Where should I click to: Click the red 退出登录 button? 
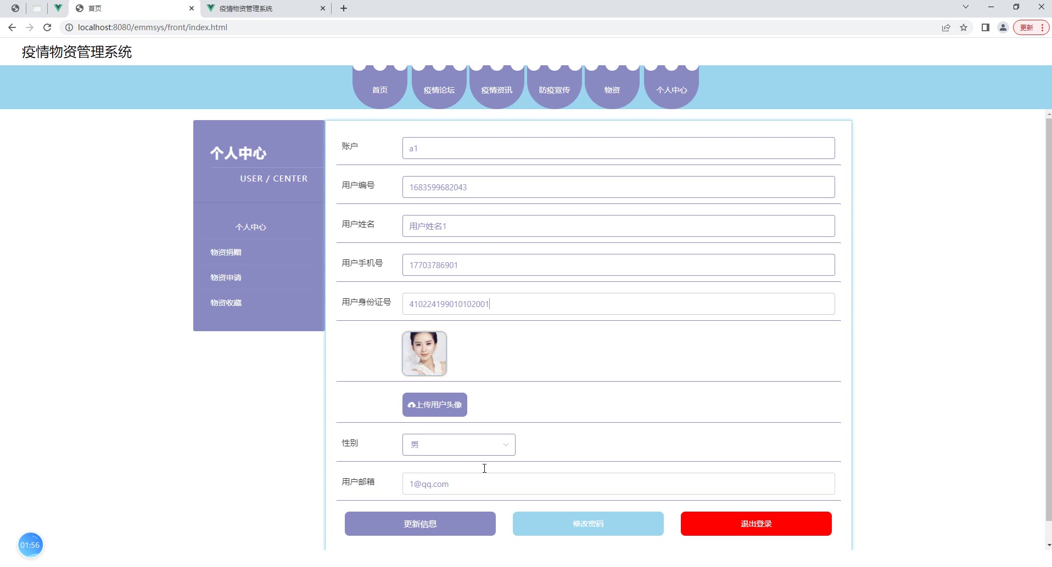(x=756, y=524)
